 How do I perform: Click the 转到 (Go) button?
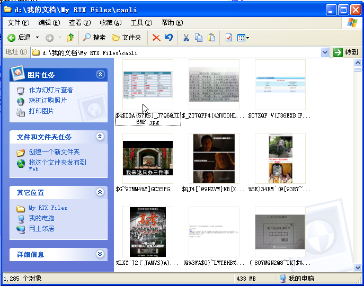(346, 52)
